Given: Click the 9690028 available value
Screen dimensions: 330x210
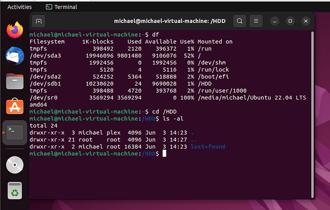Looking at the screenshot, I should (x=165, y=84).
